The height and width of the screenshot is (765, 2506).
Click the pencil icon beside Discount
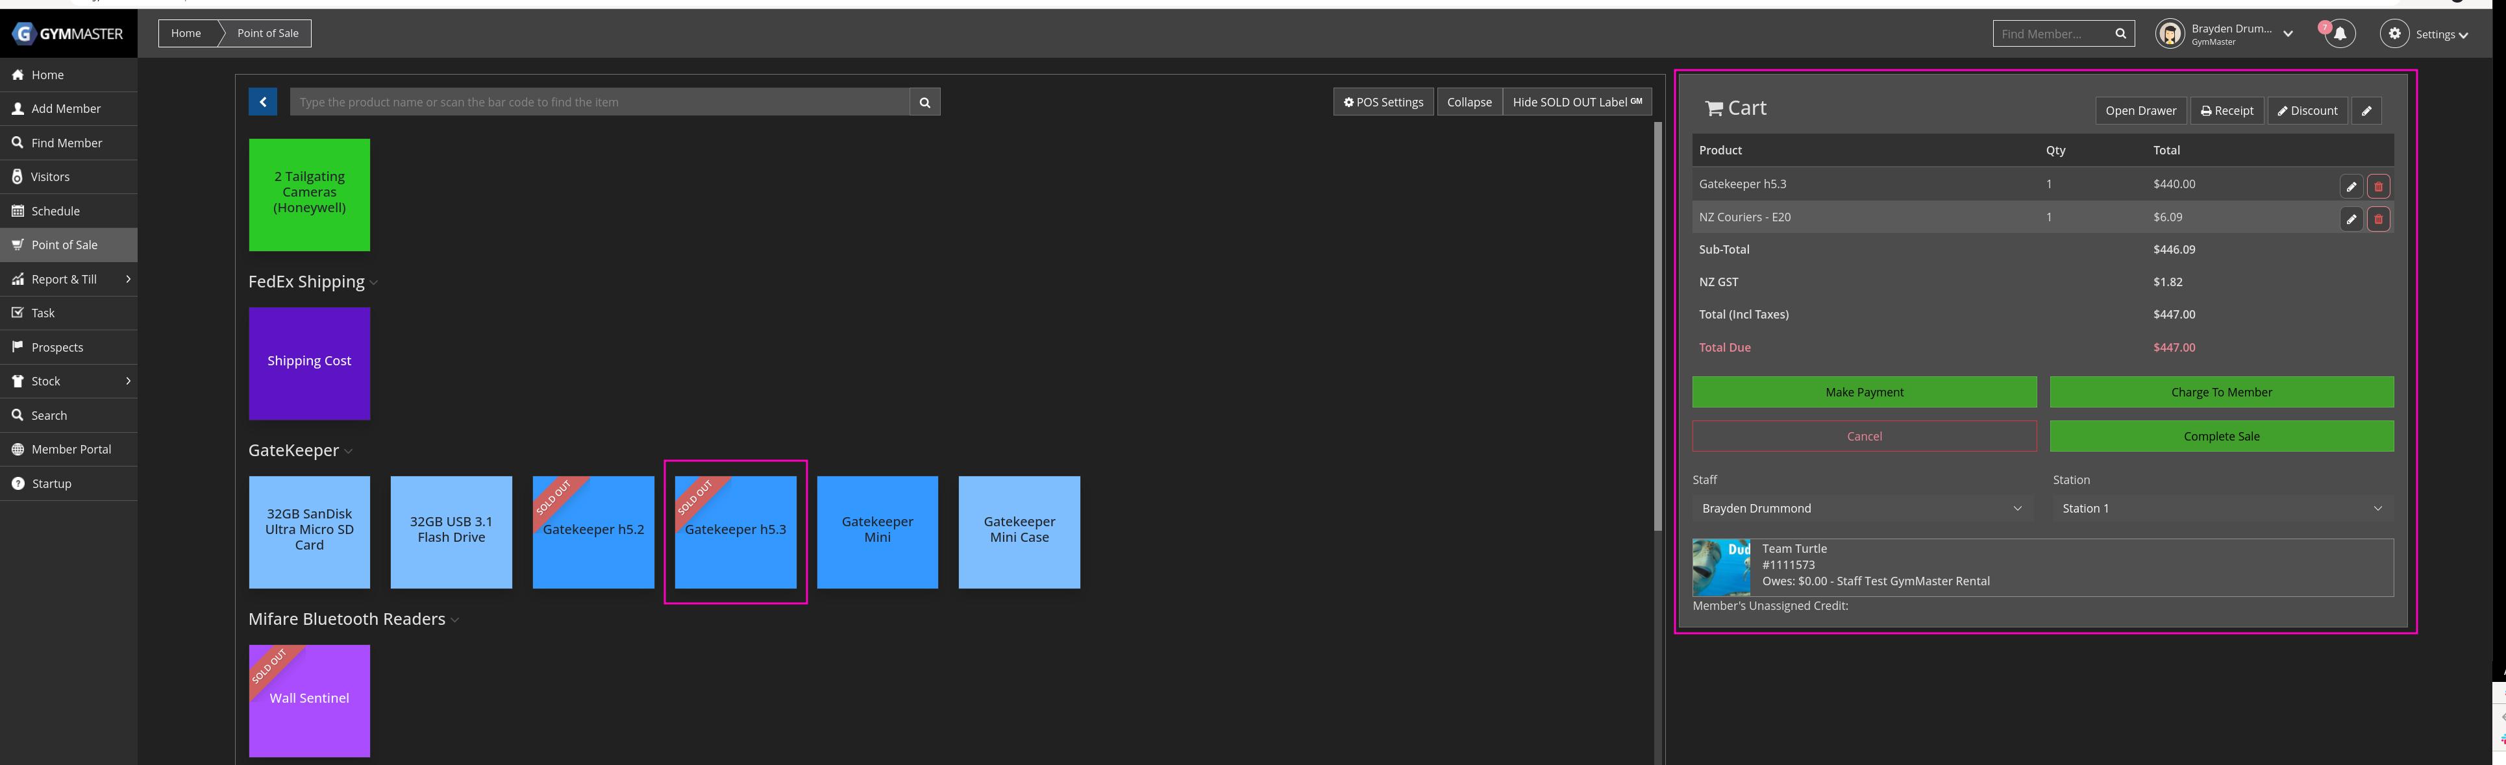click(x=2366, y=111)
